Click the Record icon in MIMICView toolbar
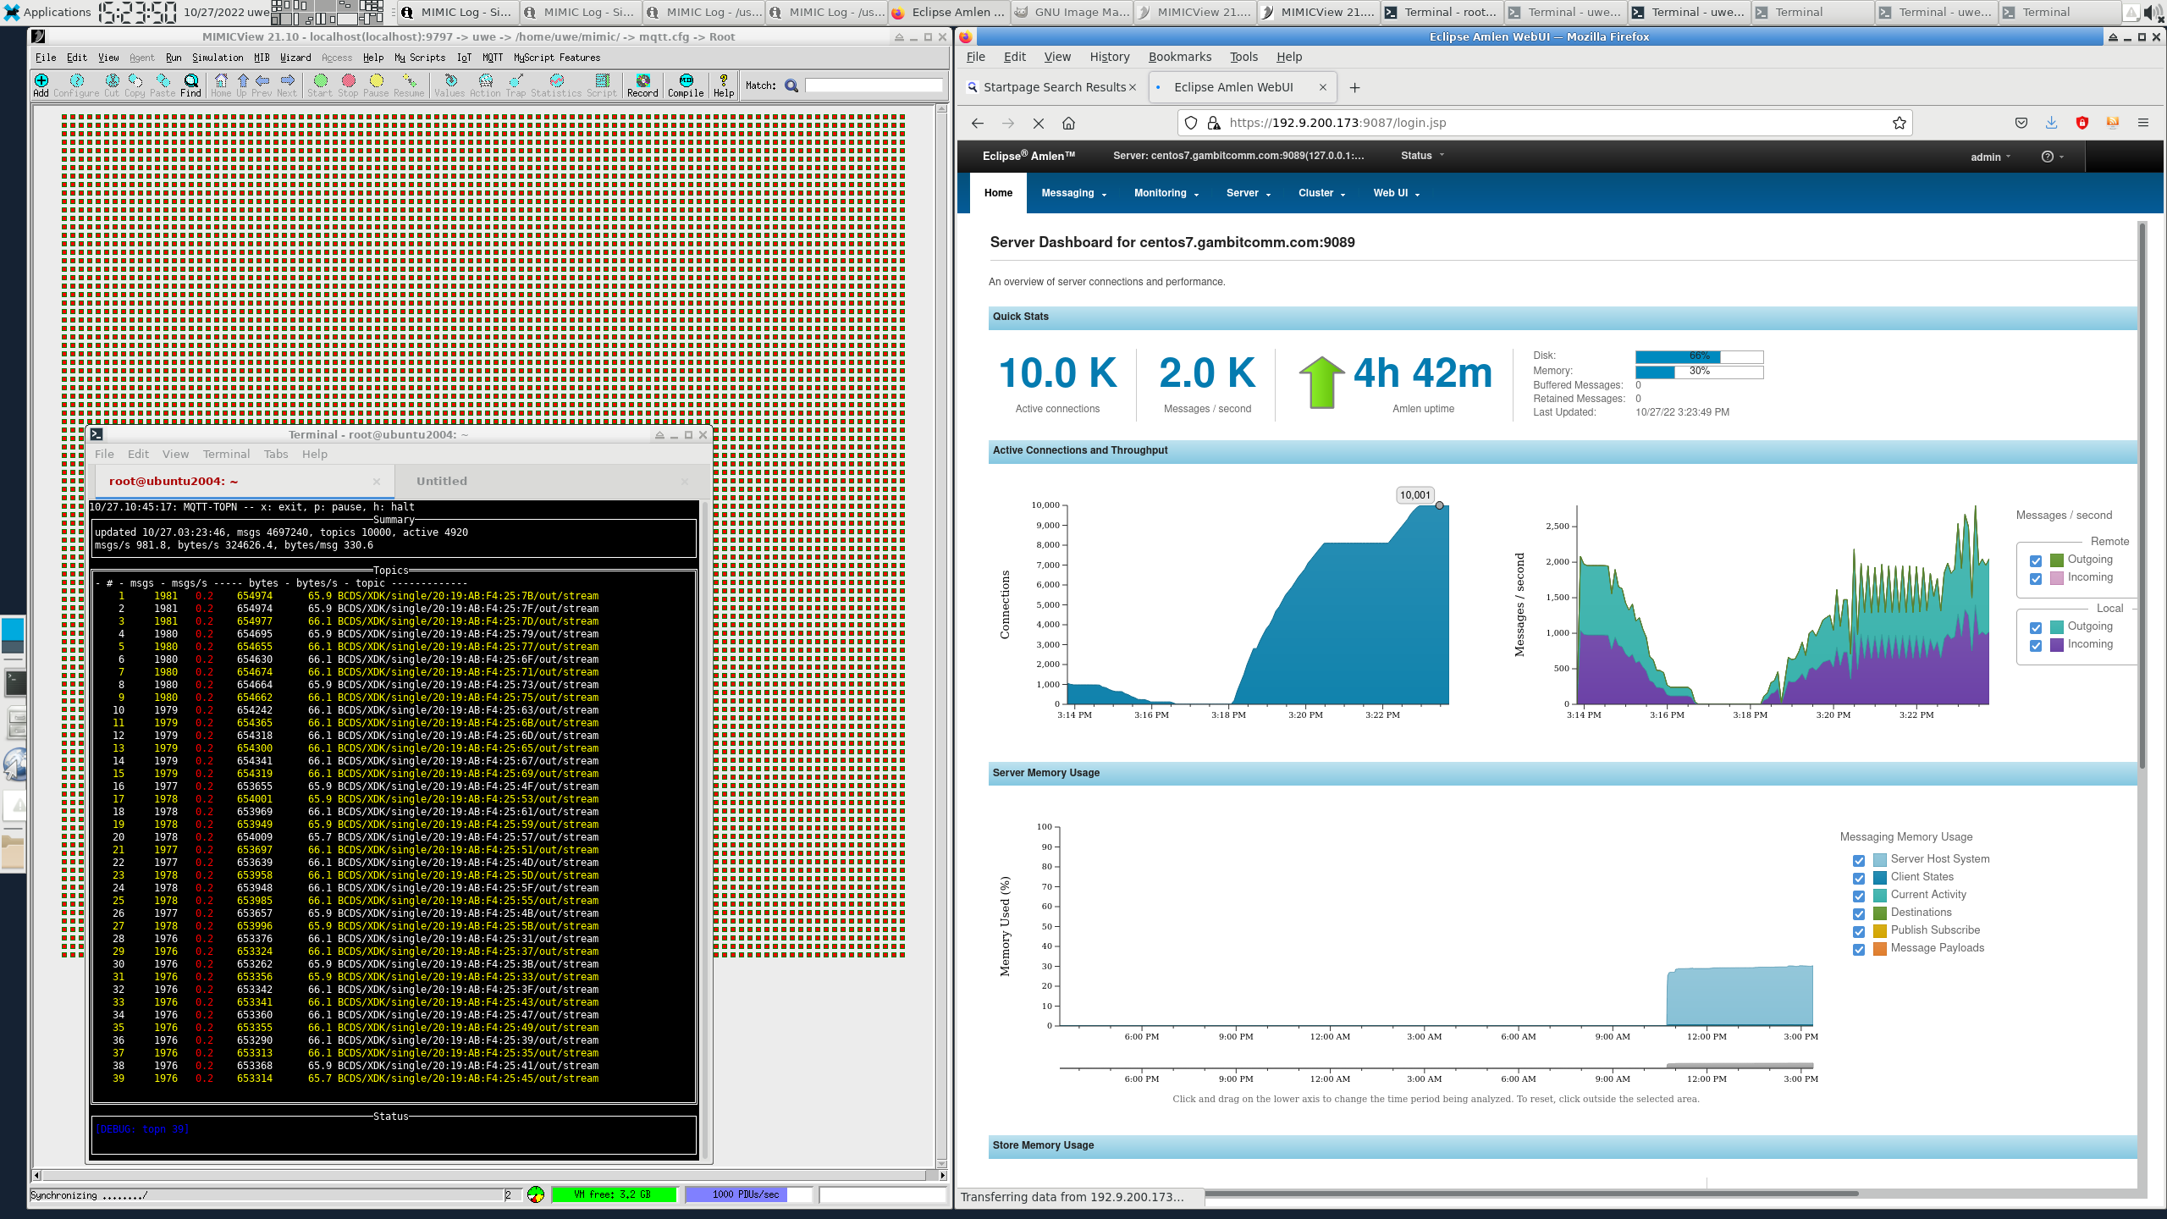 (x=642, y=85)
